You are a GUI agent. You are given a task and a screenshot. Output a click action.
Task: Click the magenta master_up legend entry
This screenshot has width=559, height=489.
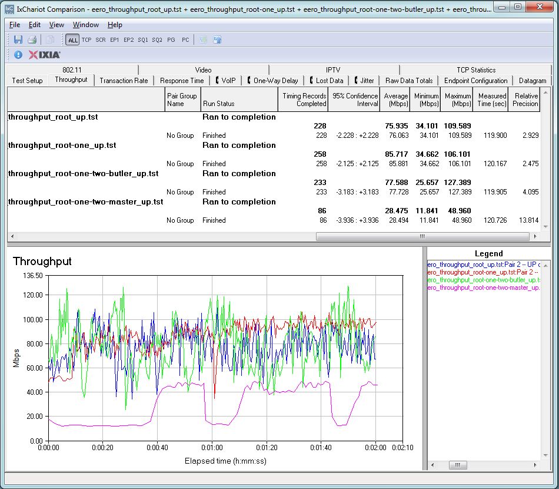[484, 288]
